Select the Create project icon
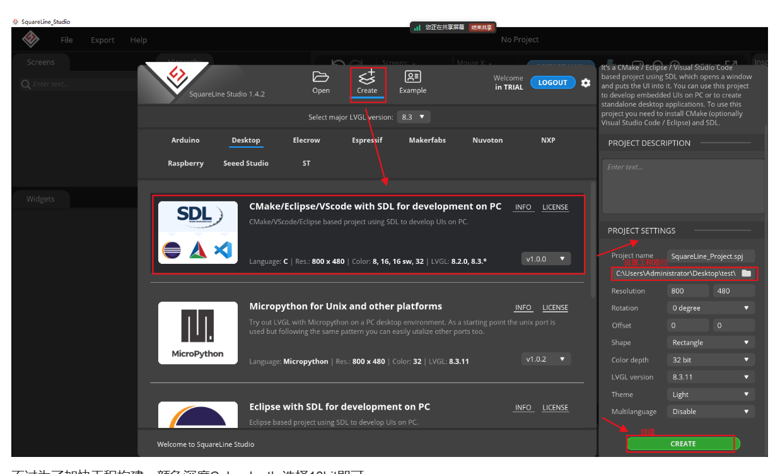Image resolution: width=780 pixels, height=474 pixels. click(367, 77)
